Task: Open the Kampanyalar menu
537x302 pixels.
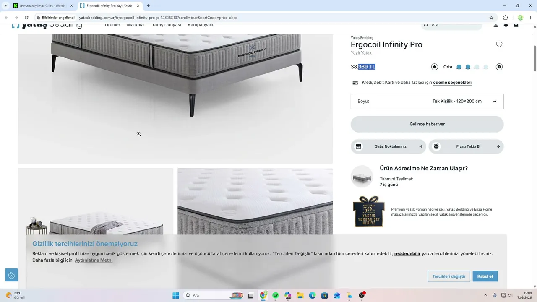Action: tap(201, 25)
